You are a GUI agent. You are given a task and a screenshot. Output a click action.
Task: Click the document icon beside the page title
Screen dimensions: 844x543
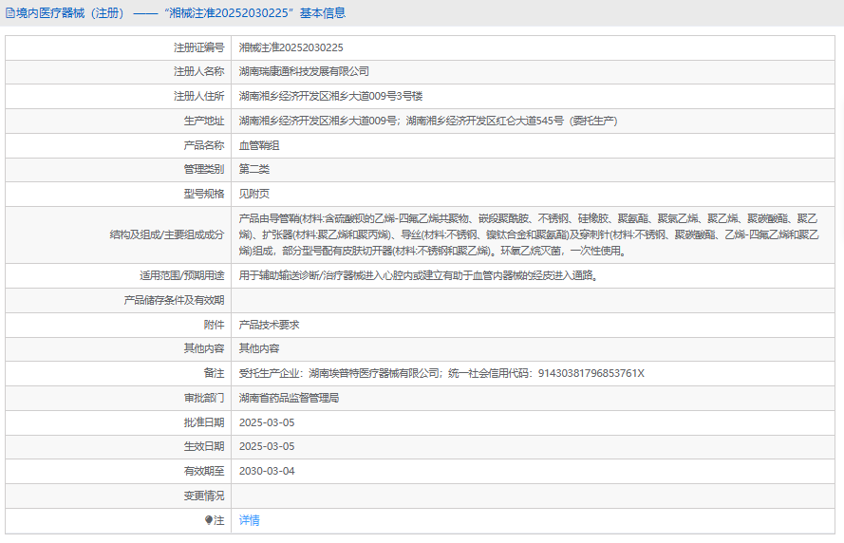9,13
